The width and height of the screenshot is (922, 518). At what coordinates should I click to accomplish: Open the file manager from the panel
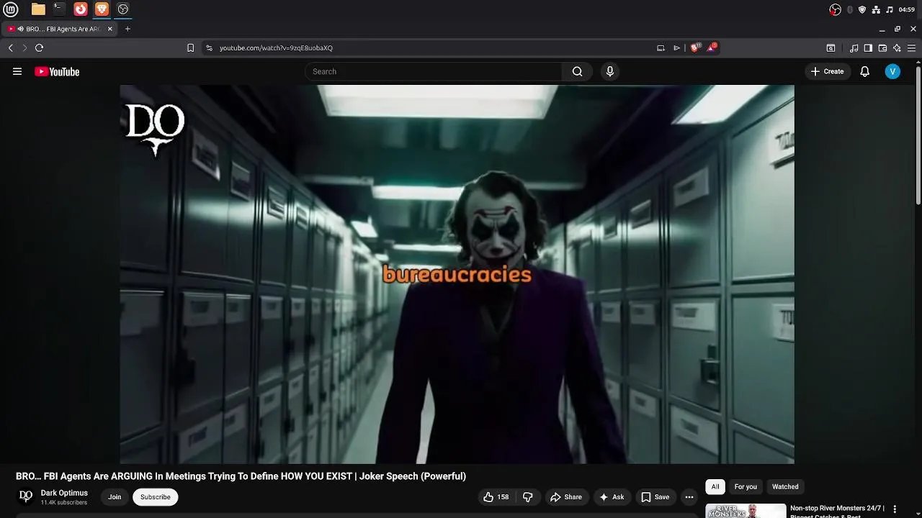[38, 9]
